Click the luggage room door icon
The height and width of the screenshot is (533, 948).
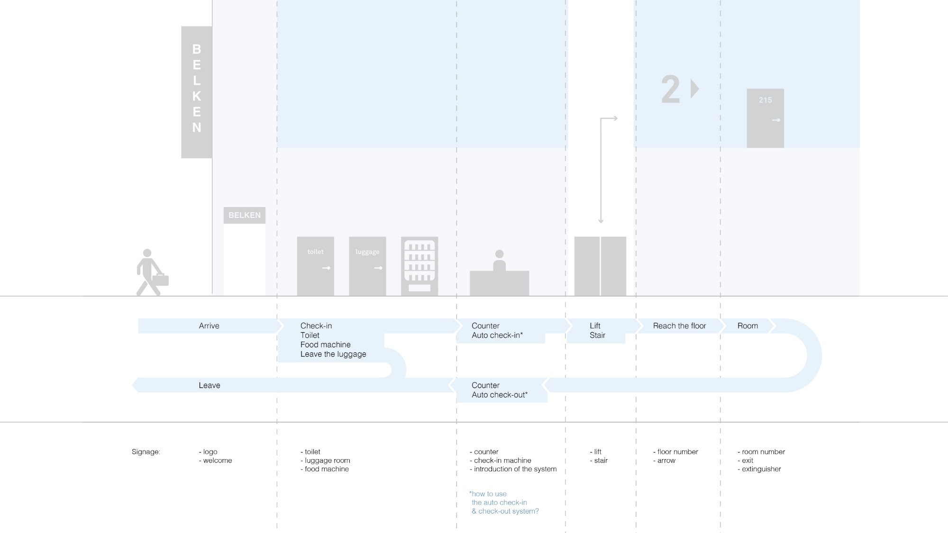367,266
